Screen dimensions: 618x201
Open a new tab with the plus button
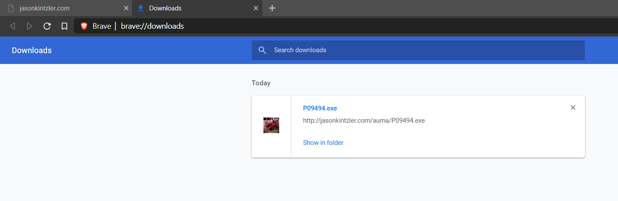pos(272,8)
